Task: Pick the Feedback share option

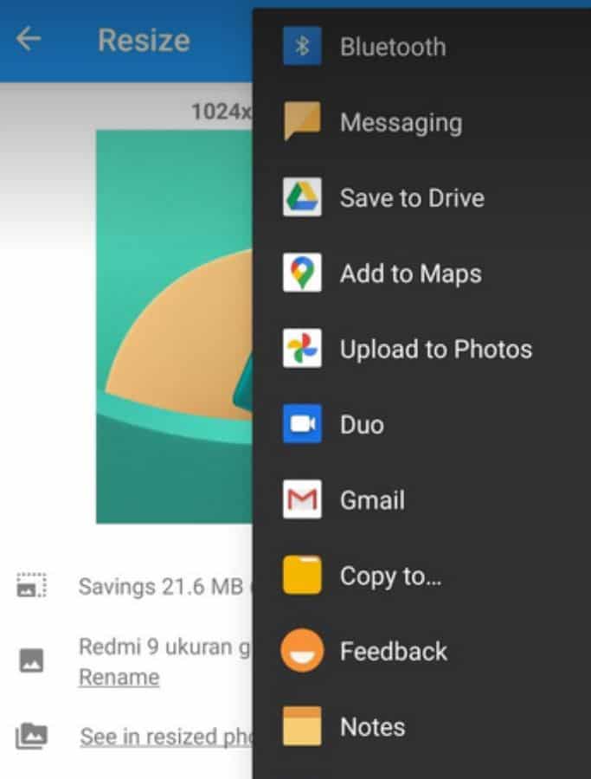Action: pos(394,651)
